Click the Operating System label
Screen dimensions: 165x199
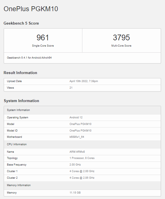click(17, 118)
